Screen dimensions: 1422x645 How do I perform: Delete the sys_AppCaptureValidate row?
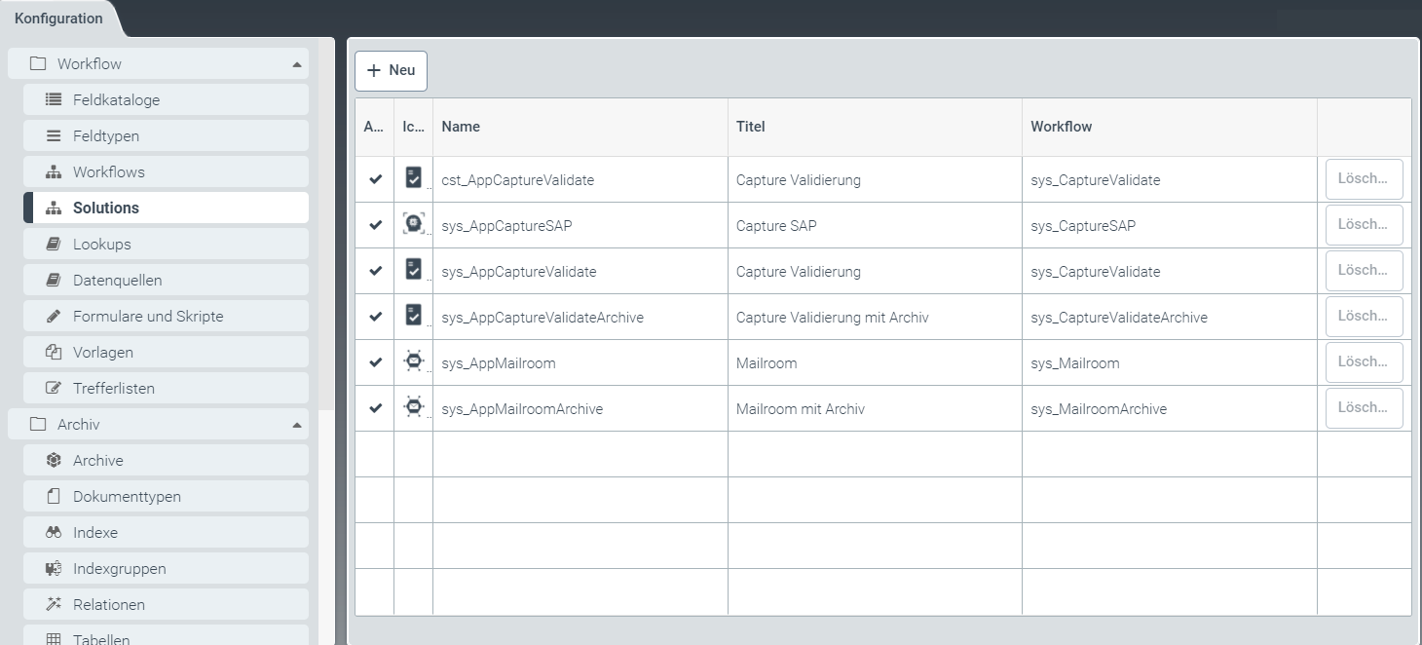pyautogui.click(x=1364, y=270)
